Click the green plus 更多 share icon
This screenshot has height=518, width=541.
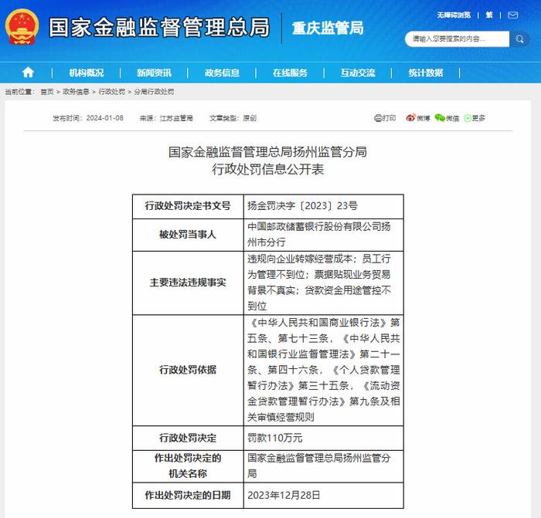pos(468,118)
